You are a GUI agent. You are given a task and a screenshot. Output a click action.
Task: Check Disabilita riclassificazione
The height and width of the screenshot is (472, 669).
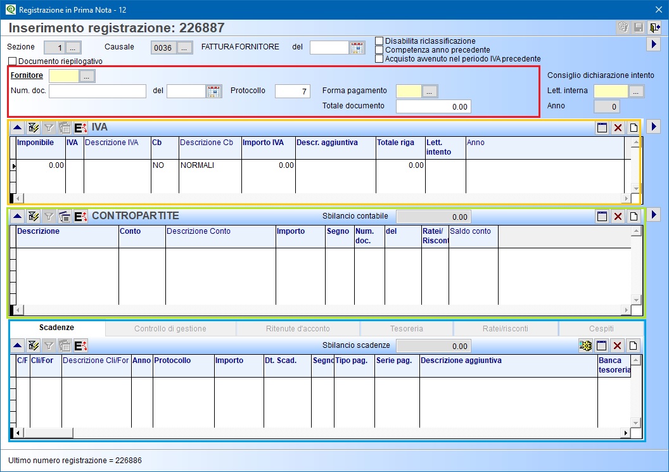click(x=379, y=41)
